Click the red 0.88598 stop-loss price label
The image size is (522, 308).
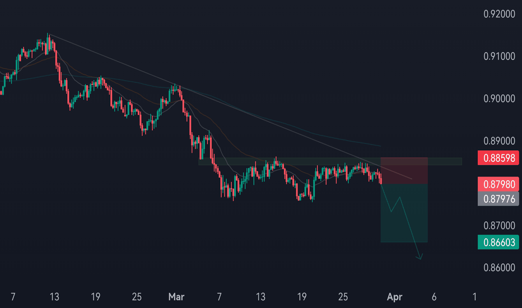tap(498, 158)
